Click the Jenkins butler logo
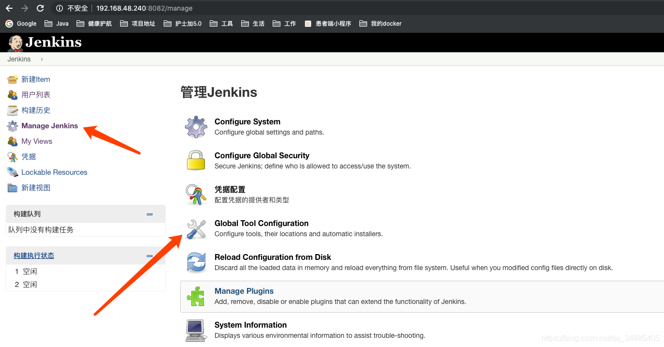 pos(15,43)
